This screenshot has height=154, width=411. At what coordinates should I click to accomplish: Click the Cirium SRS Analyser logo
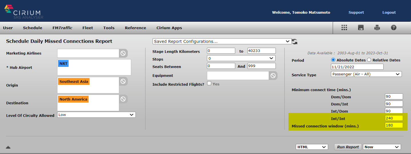(23, 12)
